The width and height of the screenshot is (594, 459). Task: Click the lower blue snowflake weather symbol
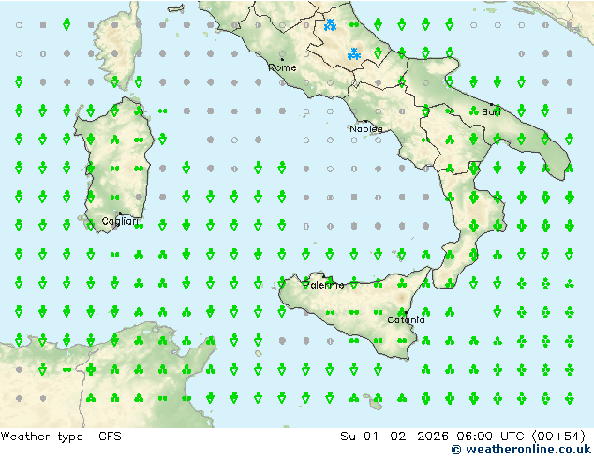[x=354, y=54]
